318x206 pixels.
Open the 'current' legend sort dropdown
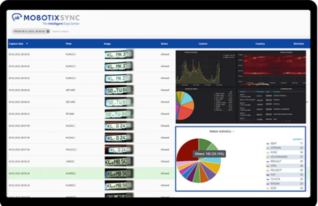(x=298, y=139)
